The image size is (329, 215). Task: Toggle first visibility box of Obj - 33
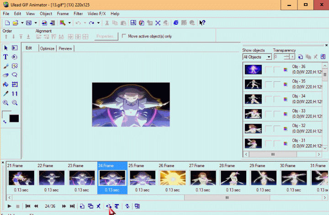point(268,114)
